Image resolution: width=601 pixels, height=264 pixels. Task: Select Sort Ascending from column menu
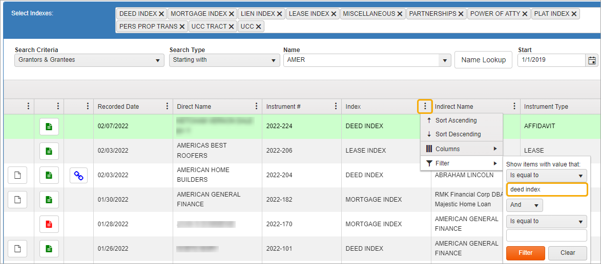point(456,121)
